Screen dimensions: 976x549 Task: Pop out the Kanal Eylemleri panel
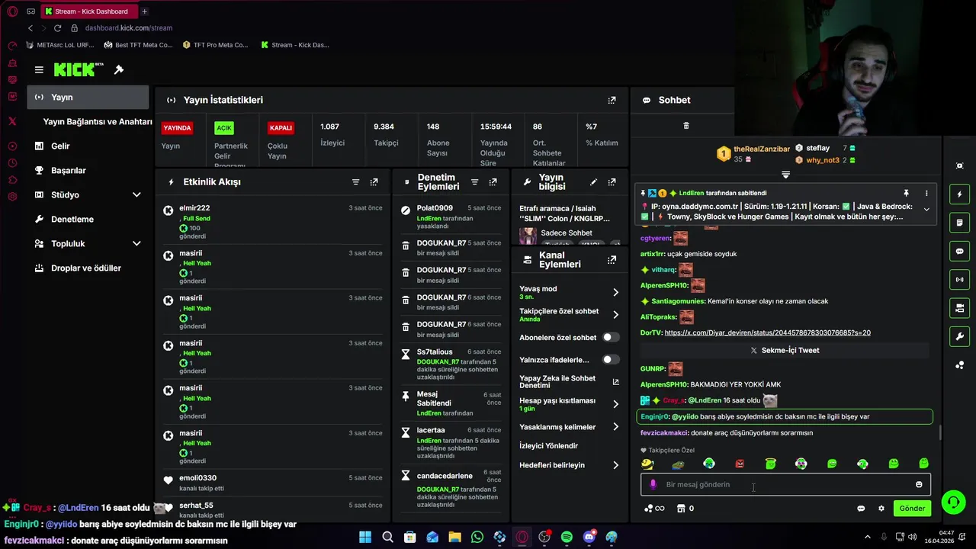tap(612, 260)
